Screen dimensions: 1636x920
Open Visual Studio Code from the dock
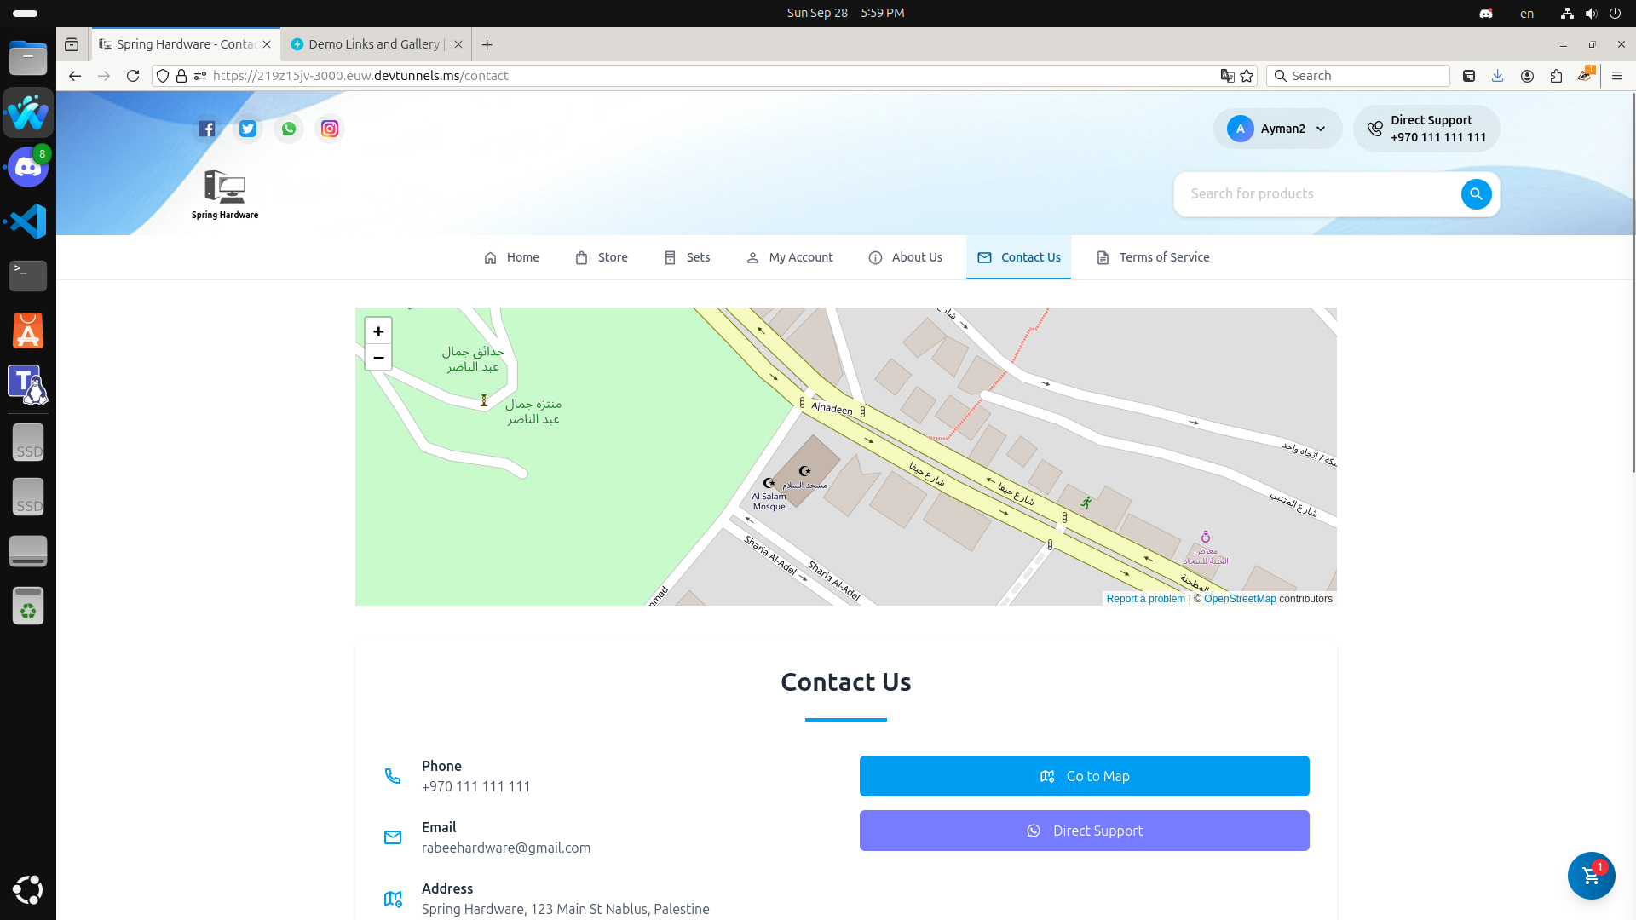27,221
